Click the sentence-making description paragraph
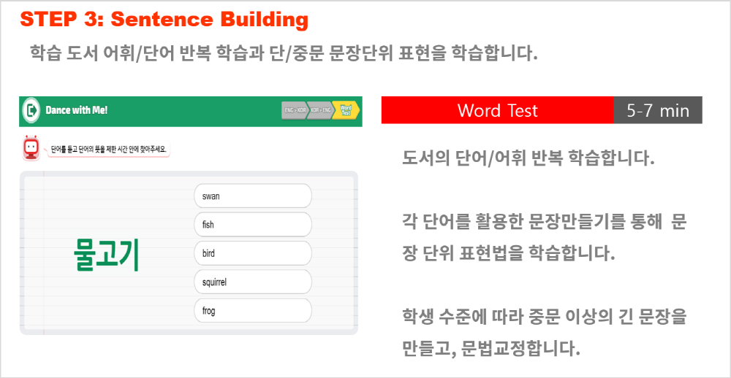The image size is (731, 378). pyautogui.click(x=544, y=238)
